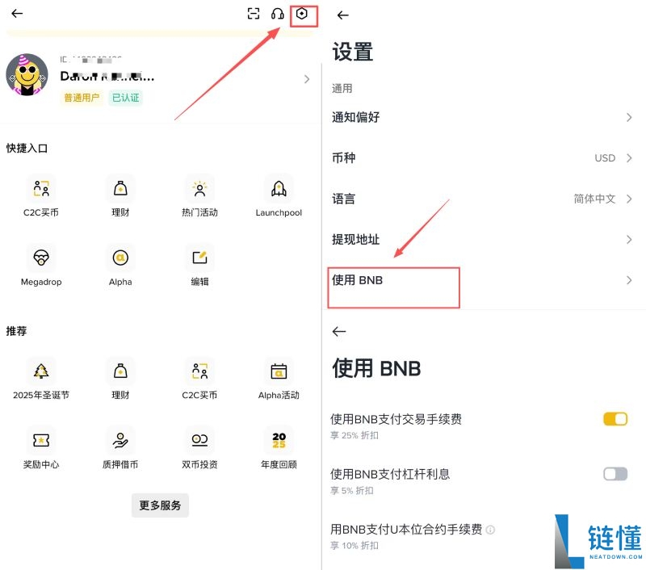Go back from the profile screen
646x570 pixels.
click(x=17, y=14)
